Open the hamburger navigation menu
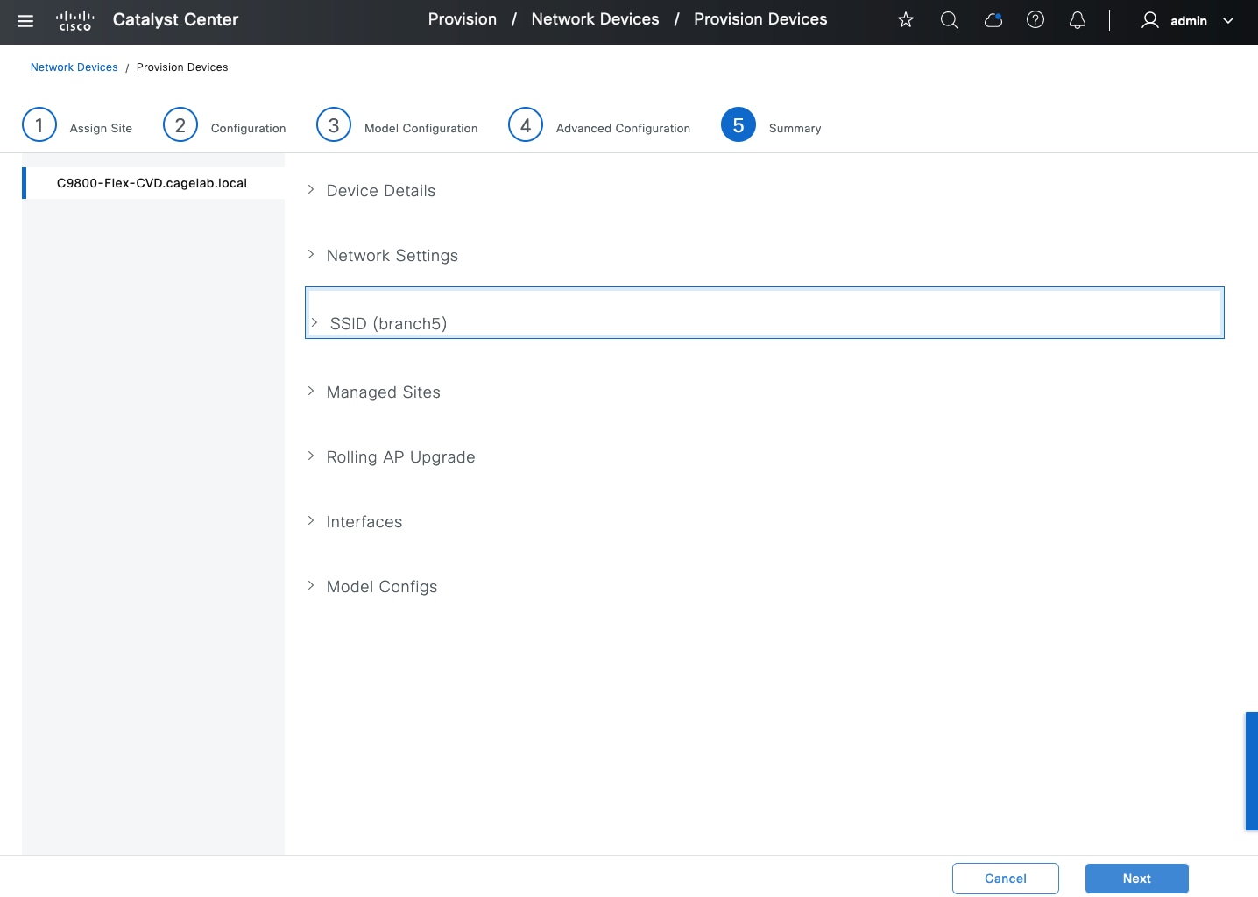Viewport: 1258px width, 897px height. coord(25,21)
